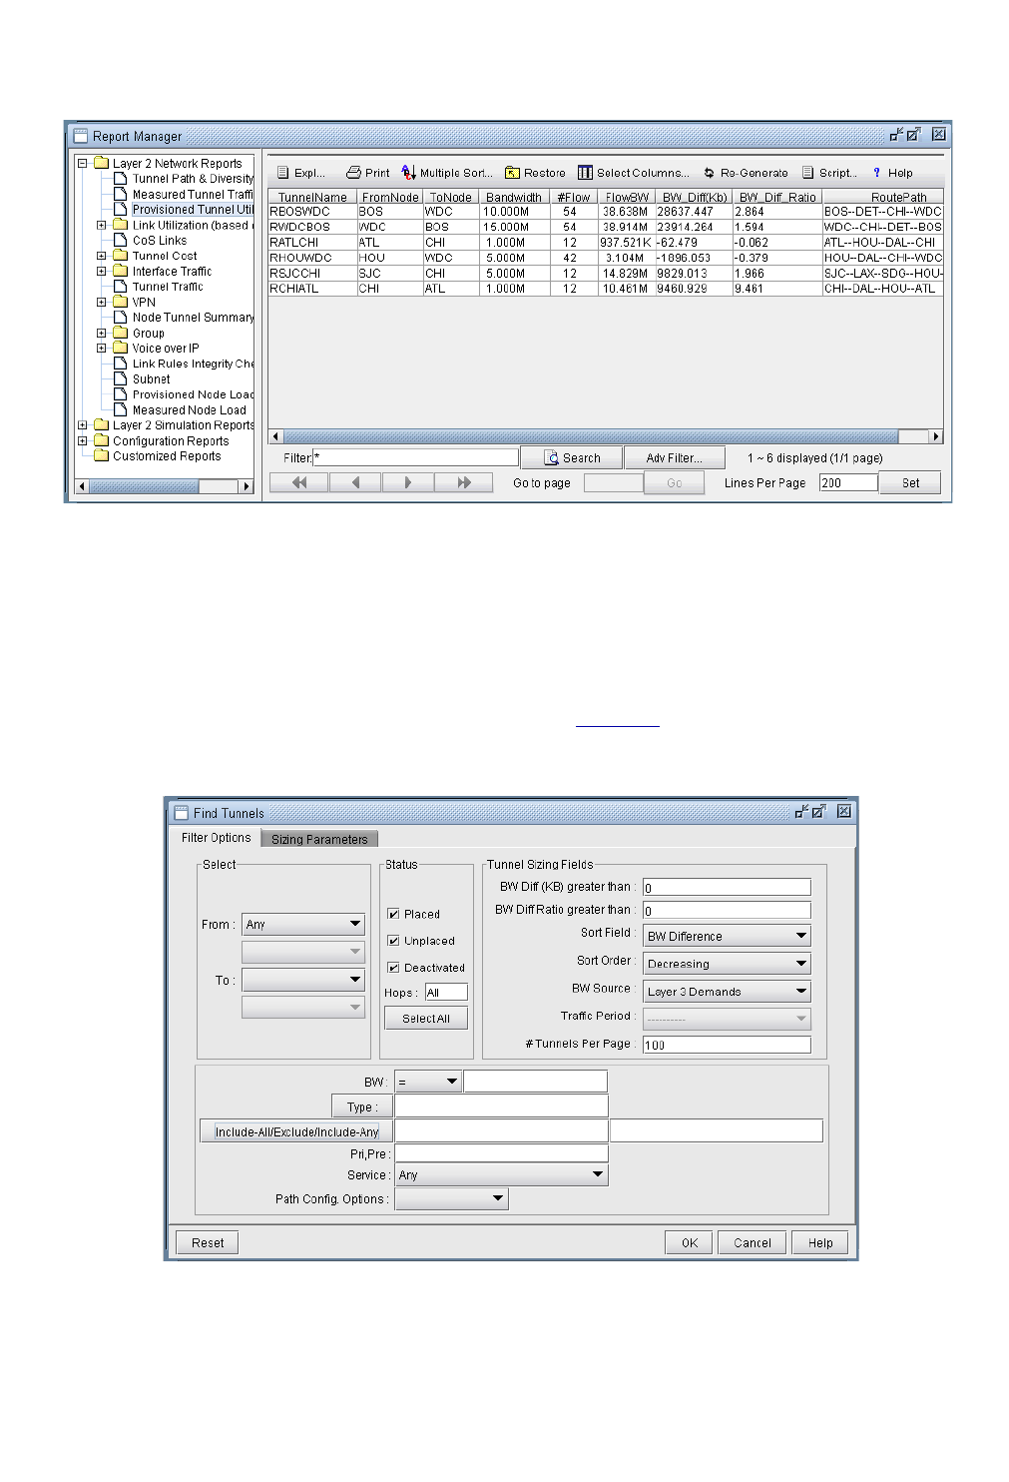Detach the Report Manager window
The image size is (1009, 1482).
(x=896, y=134)
